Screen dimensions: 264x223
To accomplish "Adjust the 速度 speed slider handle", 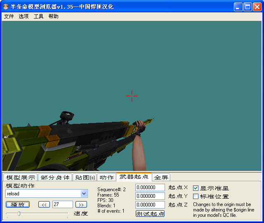I will [19, 214].
